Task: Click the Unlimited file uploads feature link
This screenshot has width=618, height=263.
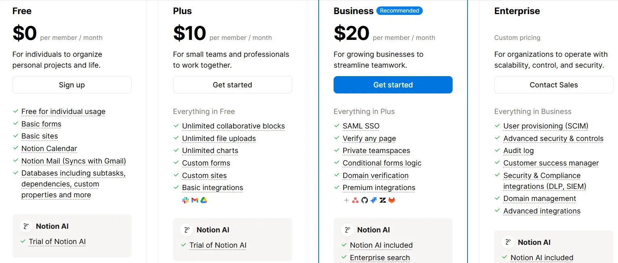Action: 219,139
